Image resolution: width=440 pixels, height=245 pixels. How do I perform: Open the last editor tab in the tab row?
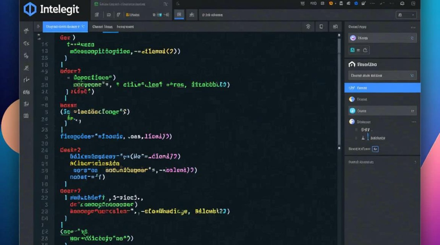125,27
